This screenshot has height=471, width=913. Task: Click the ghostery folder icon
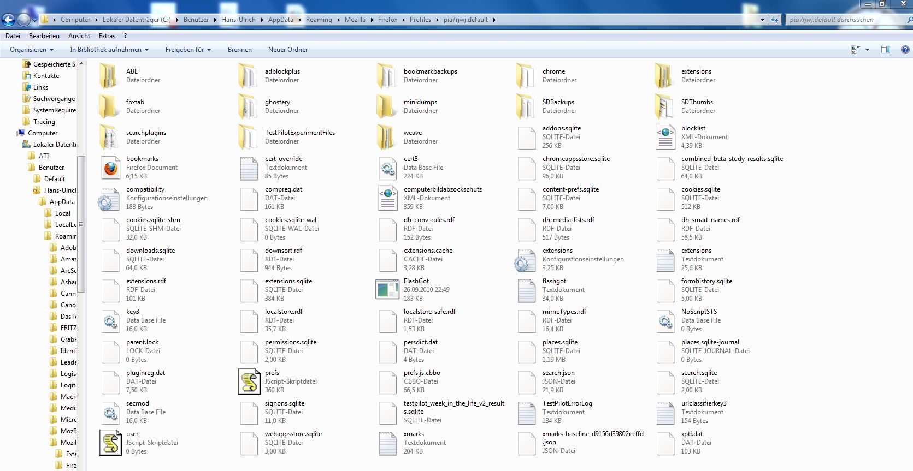click(x=247, y=106)
